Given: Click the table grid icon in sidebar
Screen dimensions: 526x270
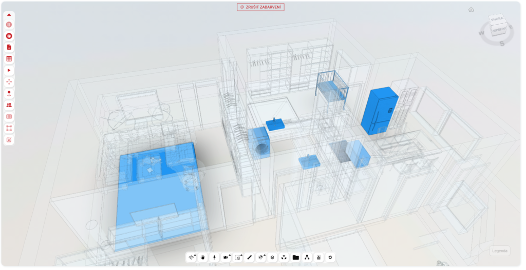Looking at the screenshot, I should (9, 59).
